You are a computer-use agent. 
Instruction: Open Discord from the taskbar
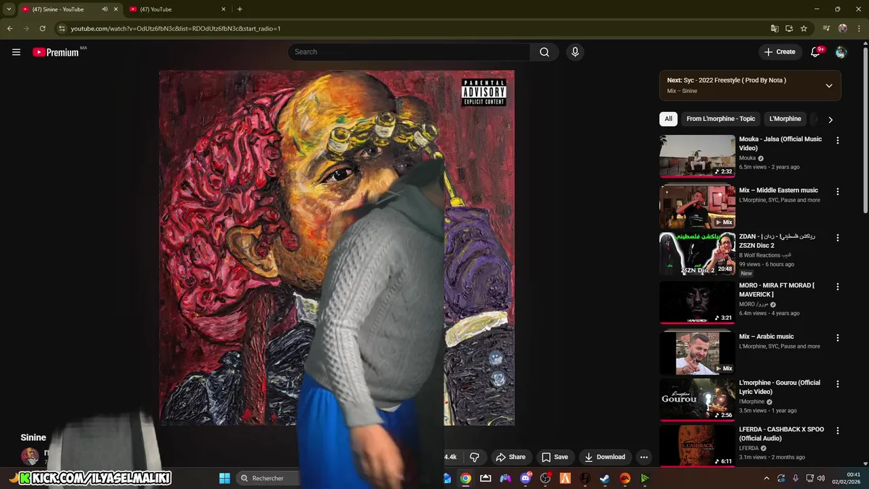525,478
